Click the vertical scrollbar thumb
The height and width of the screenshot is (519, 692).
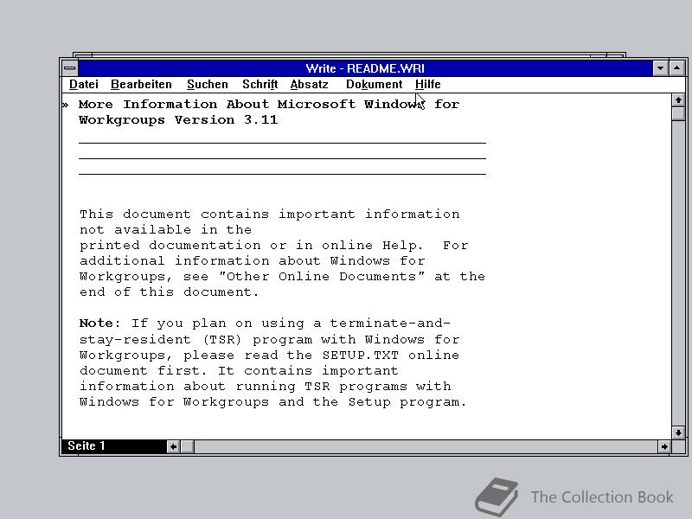tap(678, 113)
